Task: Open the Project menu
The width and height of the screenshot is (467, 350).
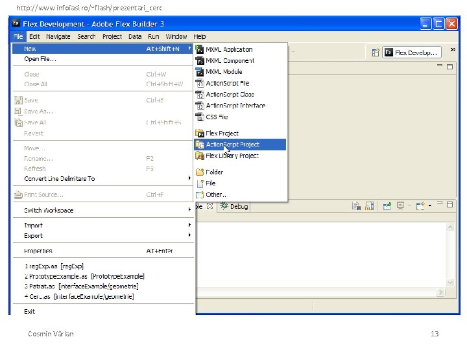Action: coord(112,36)
